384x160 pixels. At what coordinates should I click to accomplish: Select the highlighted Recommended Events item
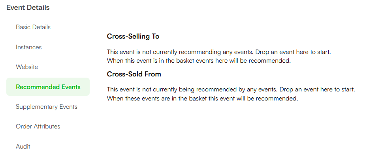click(x=48, y=87)
